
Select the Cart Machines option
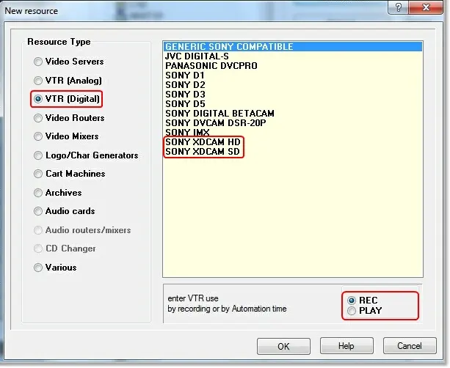pos(38,174)
